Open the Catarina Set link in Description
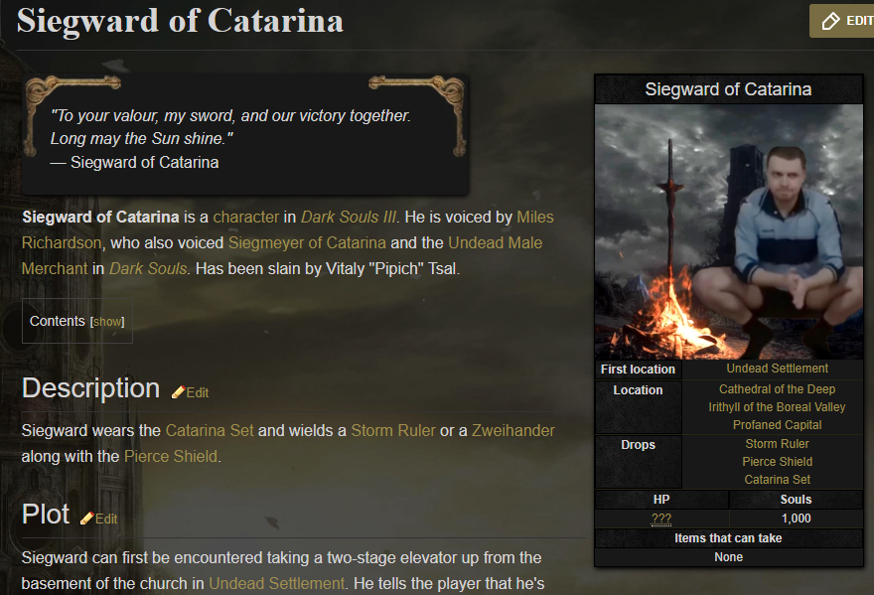The width and height of the screenshot is (874, 595). [210, 430]
